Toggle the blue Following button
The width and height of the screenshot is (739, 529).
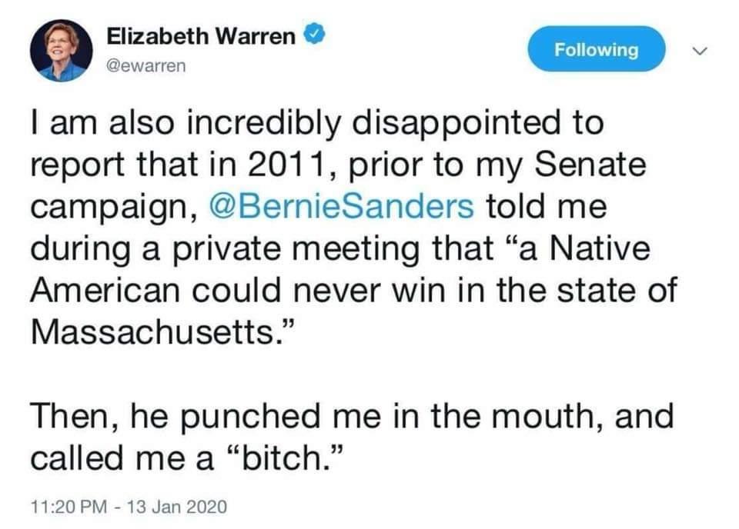[x=596, y=49]
